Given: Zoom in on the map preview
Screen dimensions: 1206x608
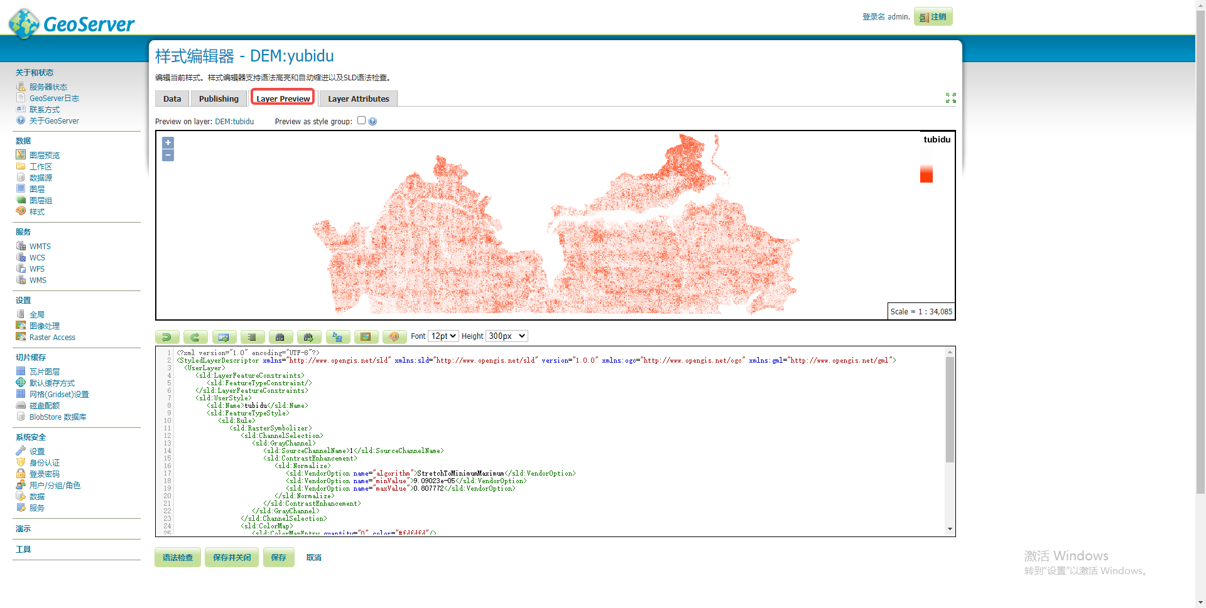Looking at the screenshot, I should (168, 143).
